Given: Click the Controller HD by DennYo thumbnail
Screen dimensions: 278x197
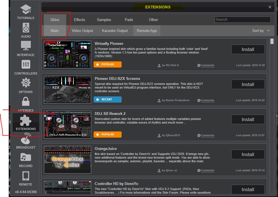Looking at the screenshot, I should coord(68,187).
